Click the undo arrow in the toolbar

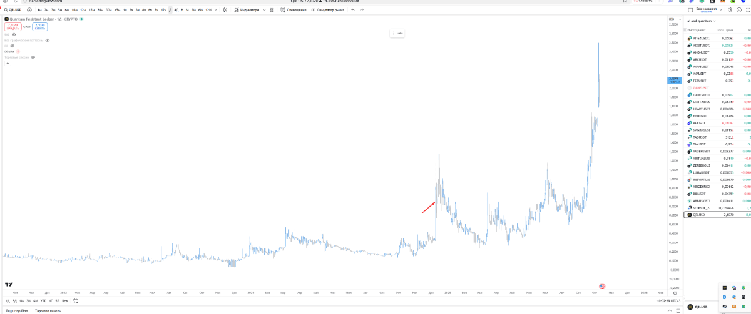click(x=353, y=10)
